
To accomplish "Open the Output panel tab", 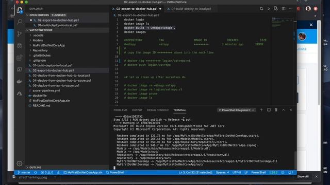I will [137, 110].
